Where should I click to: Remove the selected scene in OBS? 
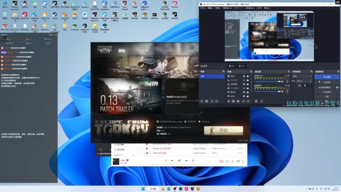(206, 101)
